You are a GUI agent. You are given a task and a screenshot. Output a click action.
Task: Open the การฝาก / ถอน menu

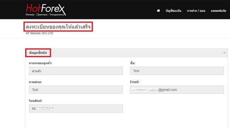[x=196, y=11]
